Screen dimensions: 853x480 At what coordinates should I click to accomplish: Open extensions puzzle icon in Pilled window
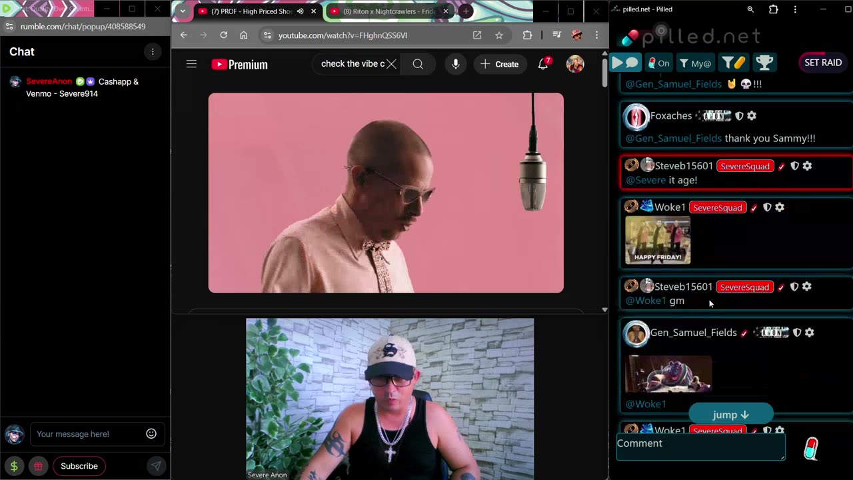coord(773,9)
